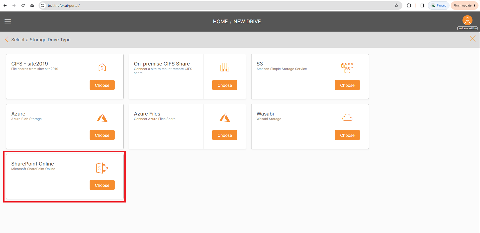Click the HOME breadcrumb link
This screenshot has width=480, height=233.
pos(220,21)
